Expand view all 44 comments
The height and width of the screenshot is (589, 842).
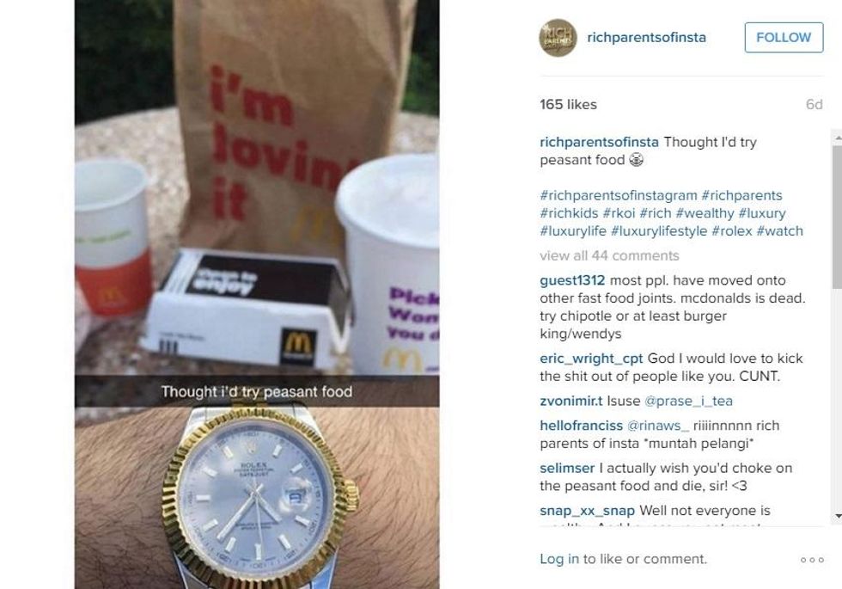click(609, 256)
